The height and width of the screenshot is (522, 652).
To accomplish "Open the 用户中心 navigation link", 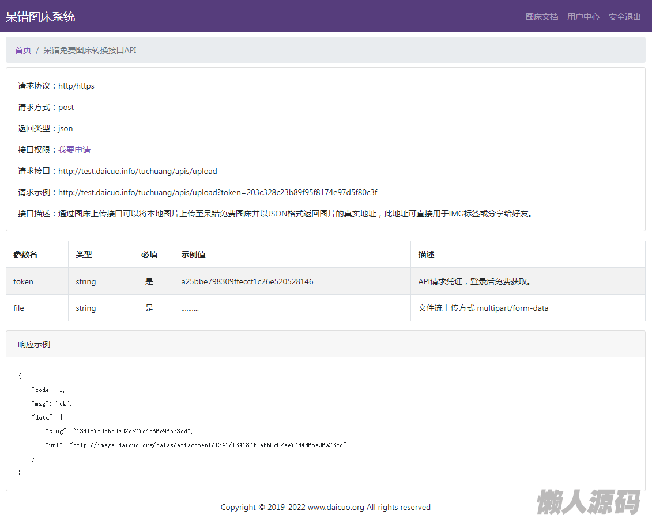I will tap(583, 17).
